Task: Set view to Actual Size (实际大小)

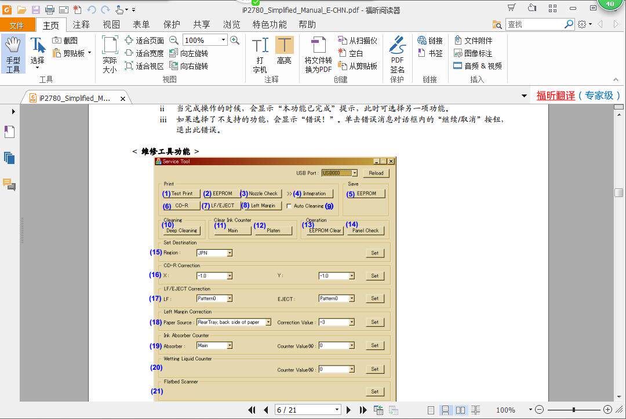Action: (110, 54)
